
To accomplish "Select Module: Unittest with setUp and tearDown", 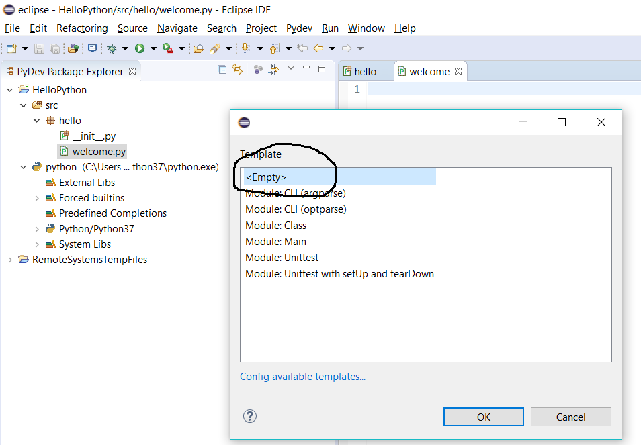I will 339,274.
